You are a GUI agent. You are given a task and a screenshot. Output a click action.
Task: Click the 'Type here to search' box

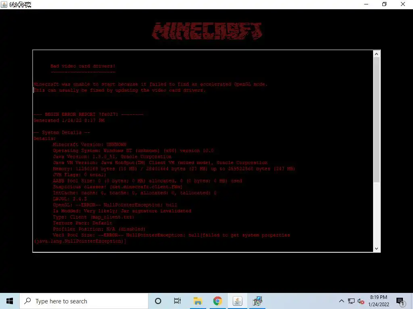pos(84,301)
